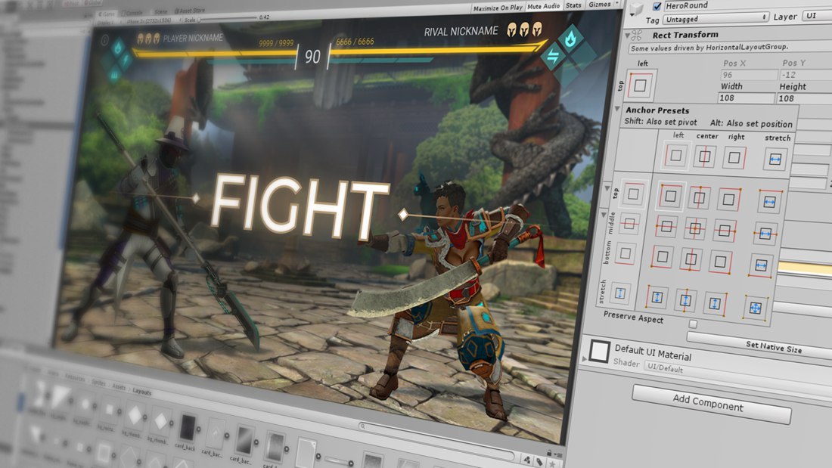Viewport: 832px width, 468px height.
Task: Select the middle horizontal-stretch anchor preset
Action: click(765, 233)
